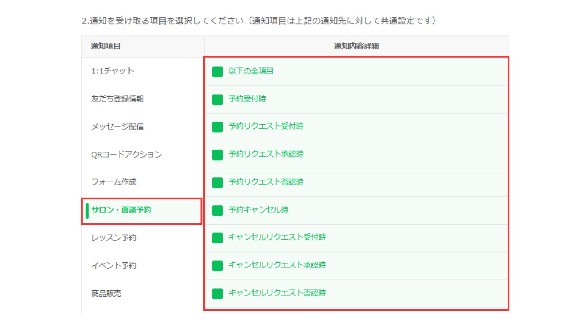Screen dimensions: 571x321
Task: Switch to the レッスン予約 item
Action: click(x=114, y=238)
